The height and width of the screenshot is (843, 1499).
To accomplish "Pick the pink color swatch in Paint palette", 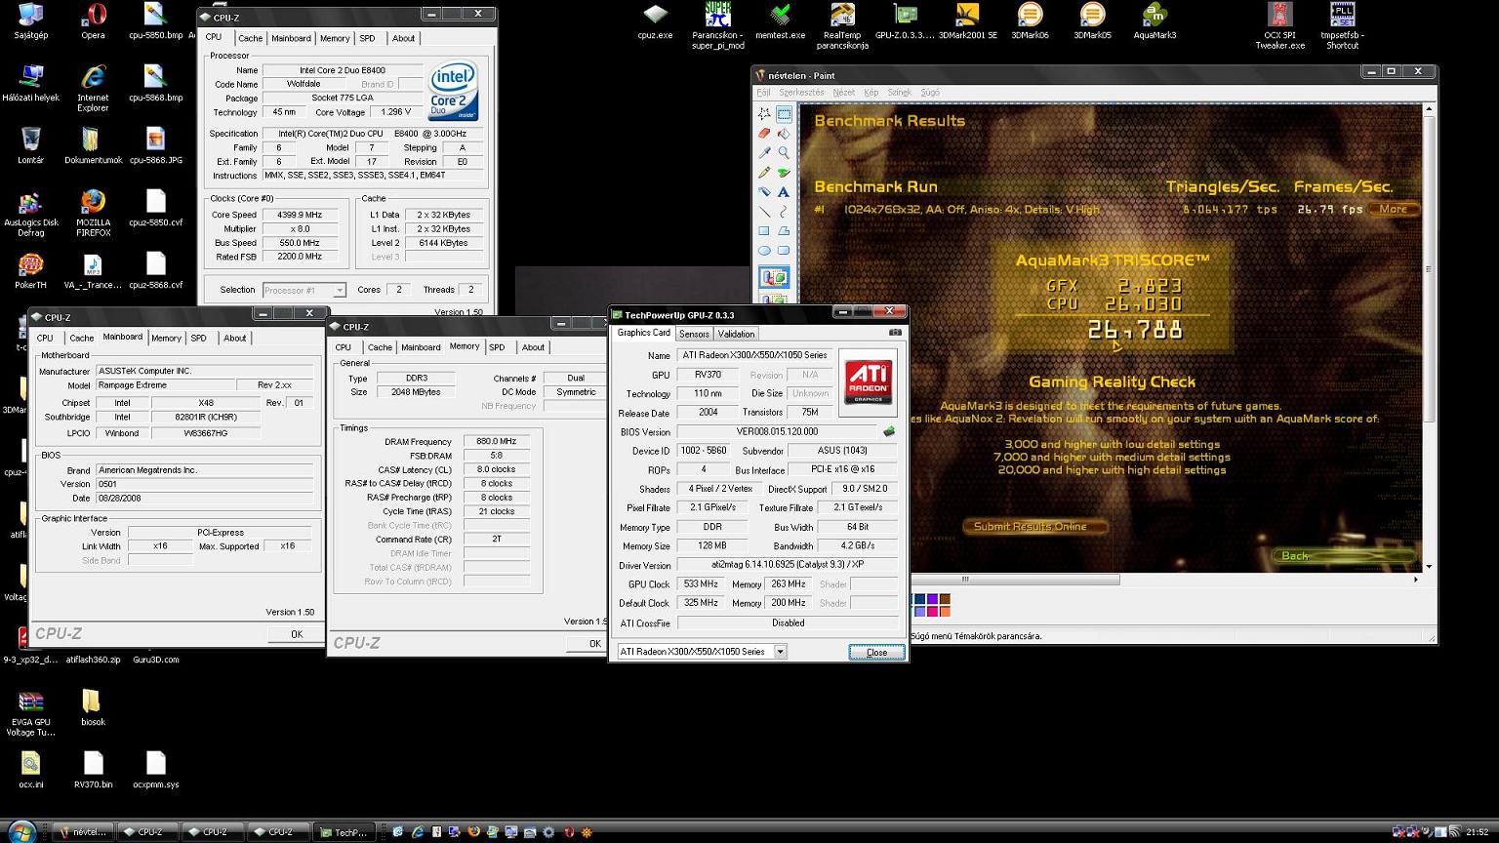I will (932, 612).
